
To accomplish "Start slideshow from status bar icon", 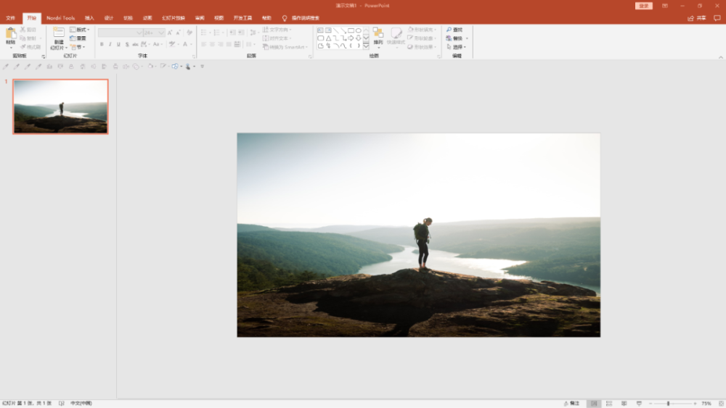I will point(638,403).
